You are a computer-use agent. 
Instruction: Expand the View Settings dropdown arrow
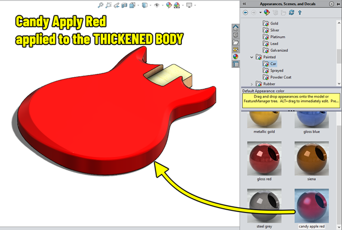point(195,5)
